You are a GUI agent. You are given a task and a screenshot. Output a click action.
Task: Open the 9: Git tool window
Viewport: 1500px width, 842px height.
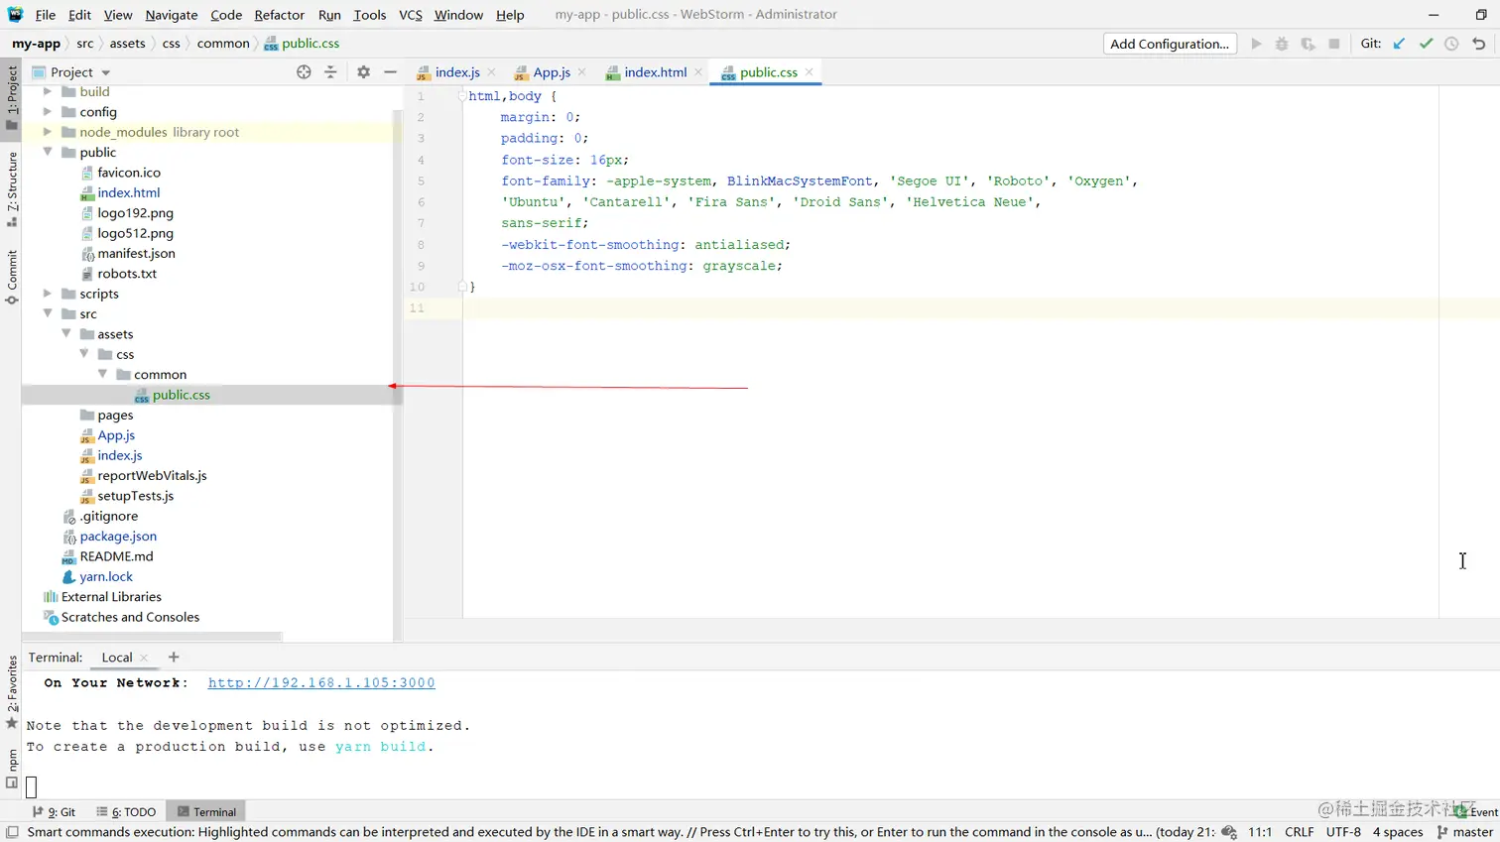coord(55,811)
